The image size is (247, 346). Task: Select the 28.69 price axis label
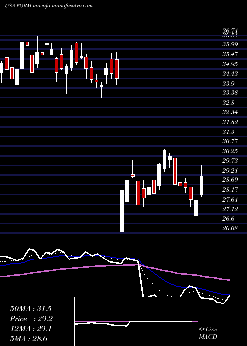(230, 180)
